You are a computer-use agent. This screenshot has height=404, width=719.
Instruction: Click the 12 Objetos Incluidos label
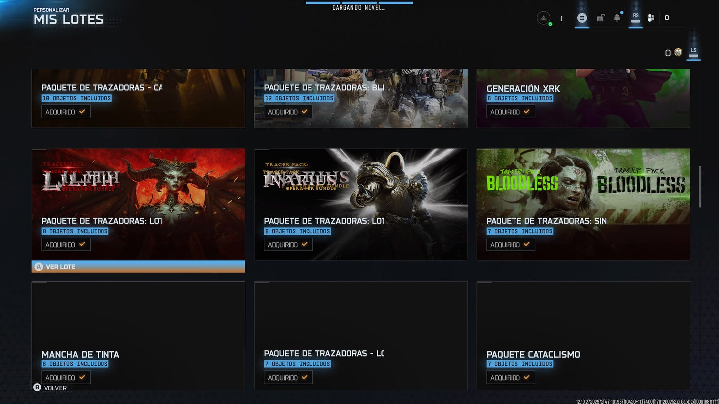coord(299,98)
